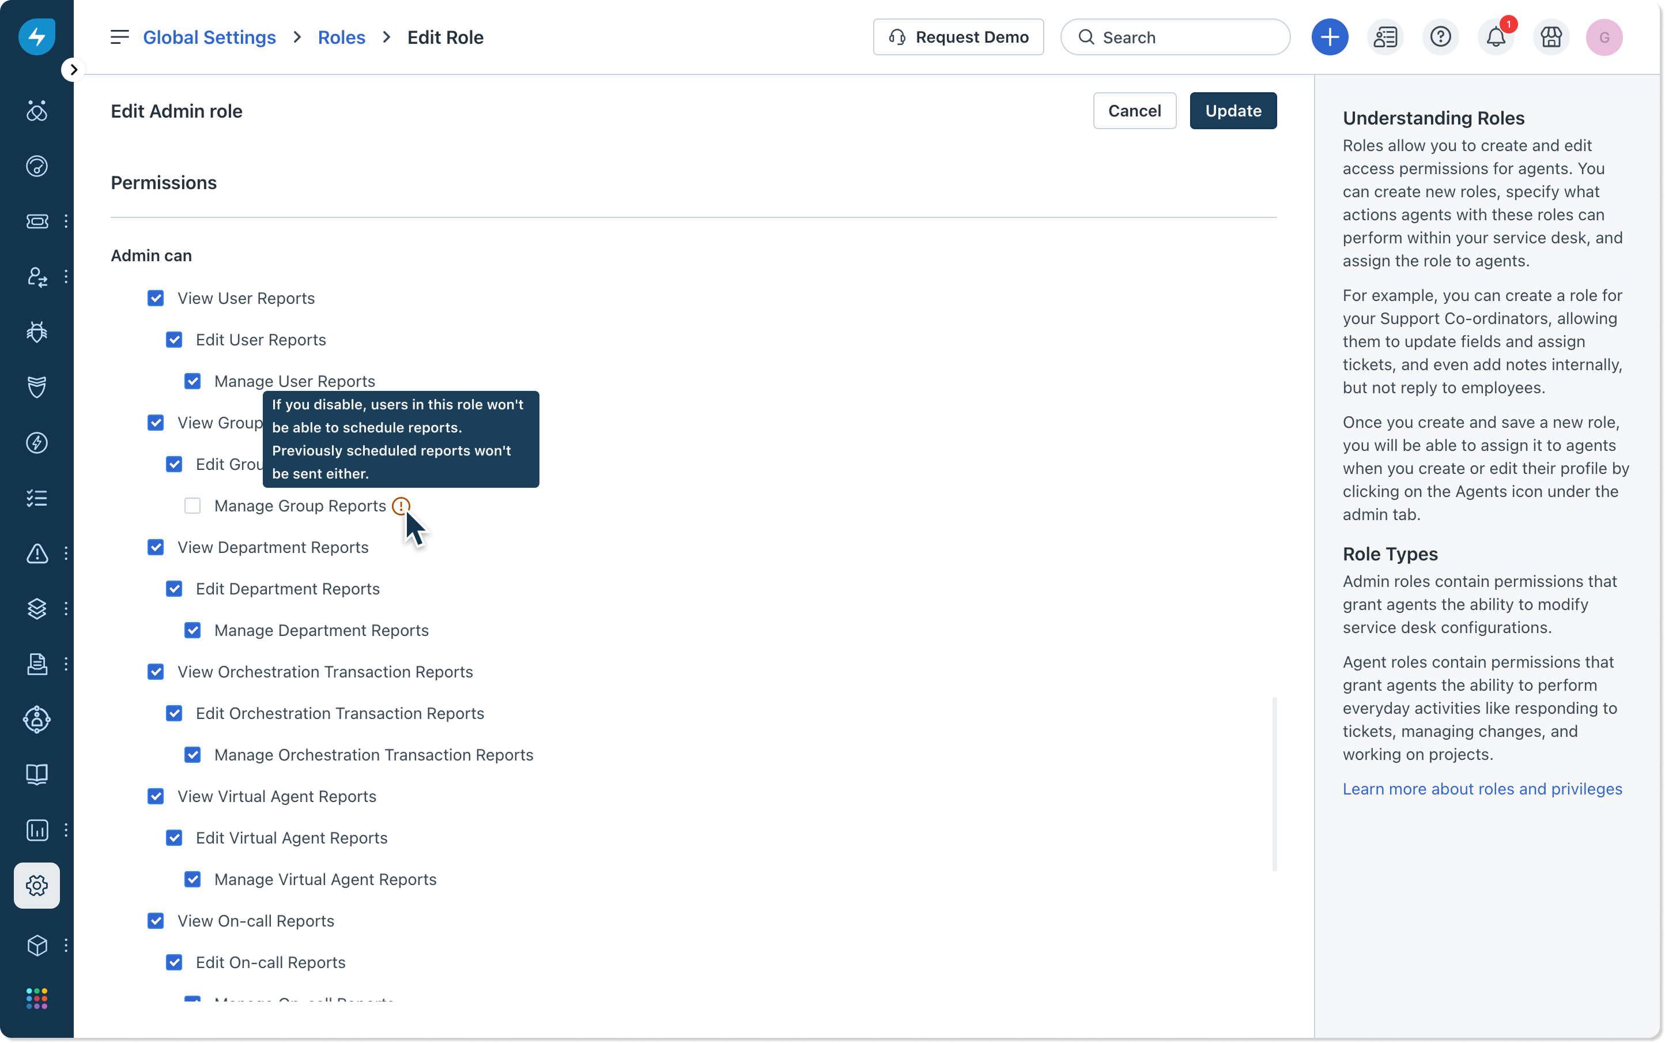
Task: Open the ticket sidebar icon's three-dot menu
Action: pyautogui.click(x=66, y=221)
